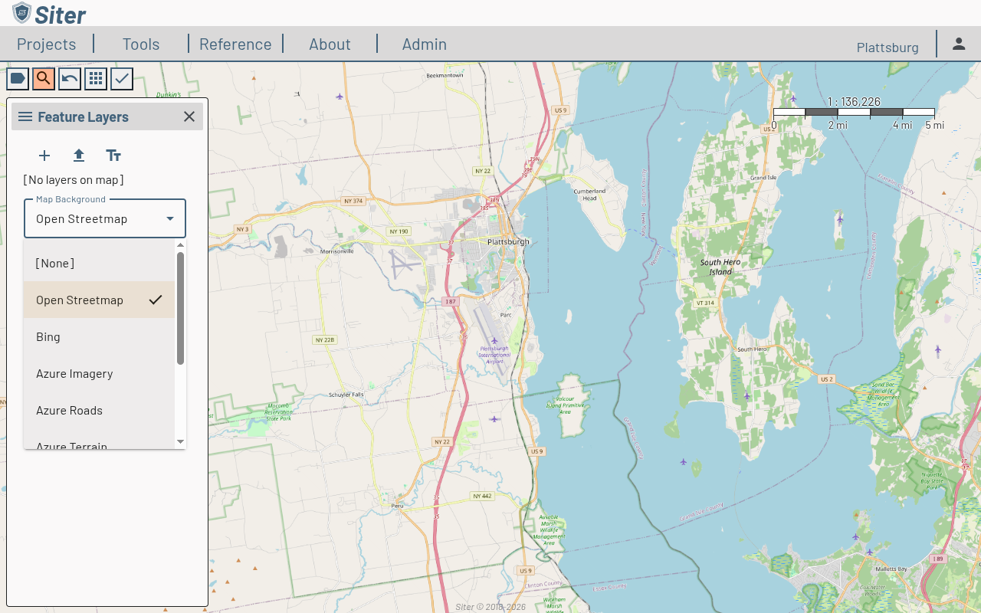Choose Azure Imagery background

point(74,373)
